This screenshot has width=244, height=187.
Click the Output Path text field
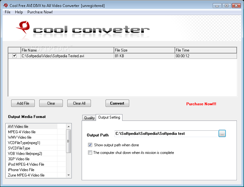[166, 134]
